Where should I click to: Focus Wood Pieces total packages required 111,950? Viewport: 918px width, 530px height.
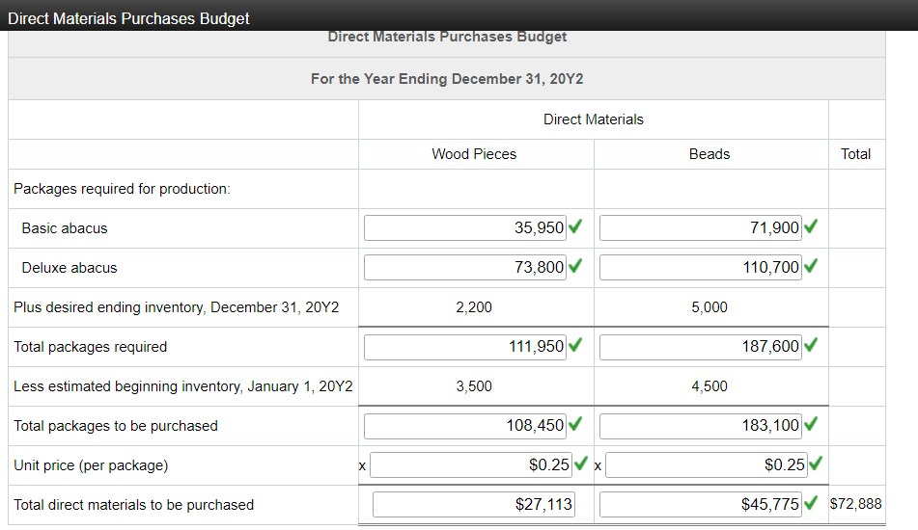[465, 347]
